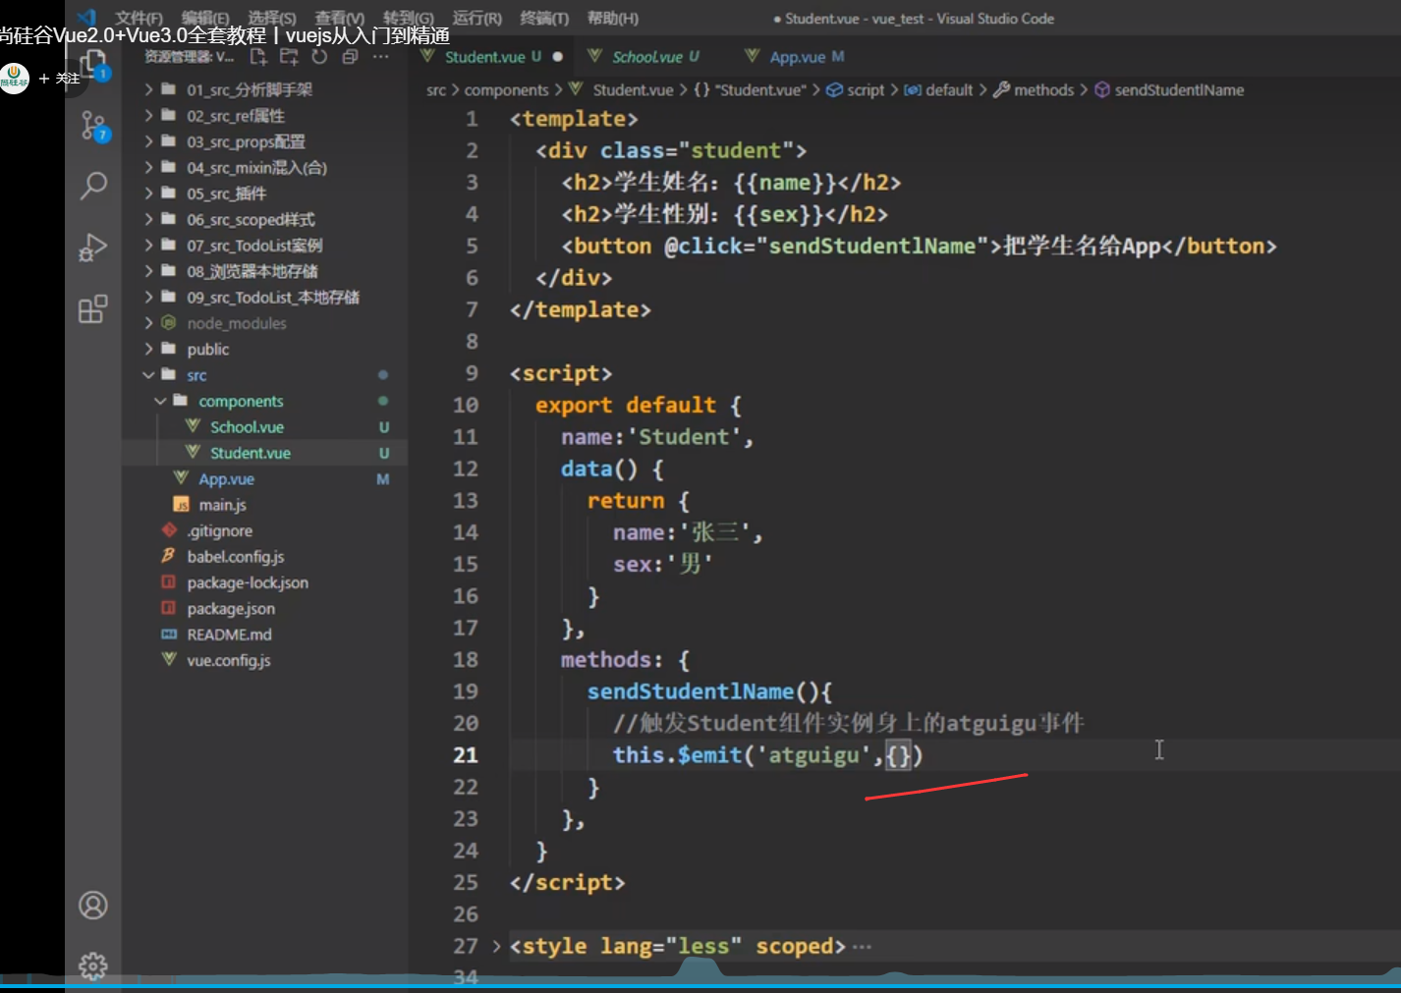
Task: Click the script breadcrumb
Action: point(855,90)
